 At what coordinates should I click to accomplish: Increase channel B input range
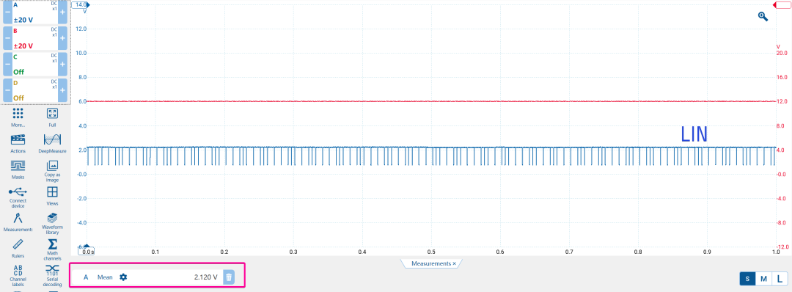(x=62, y=38)
